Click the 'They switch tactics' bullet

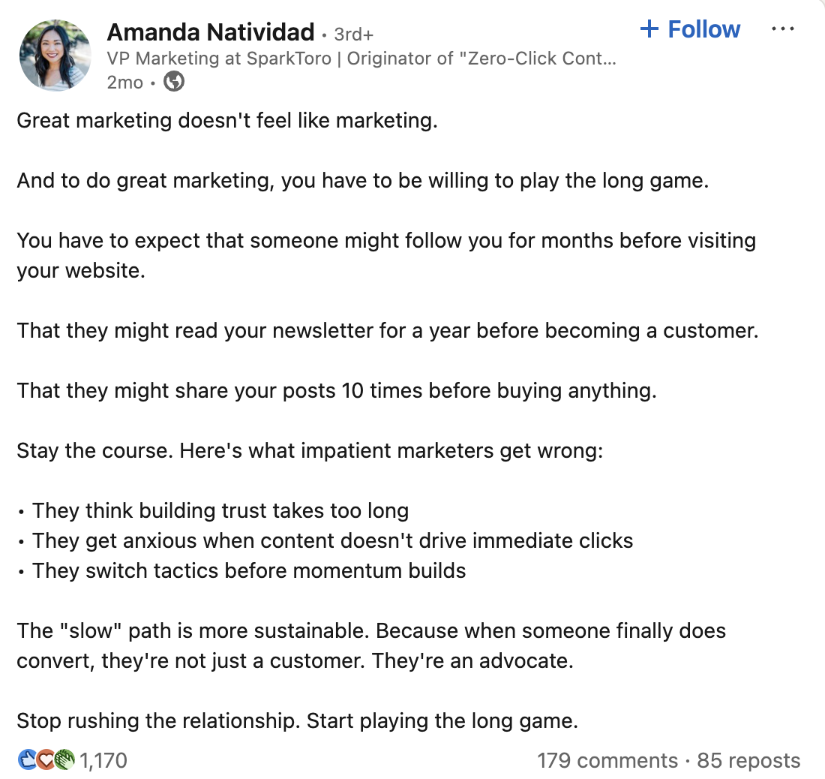(241, 570)
